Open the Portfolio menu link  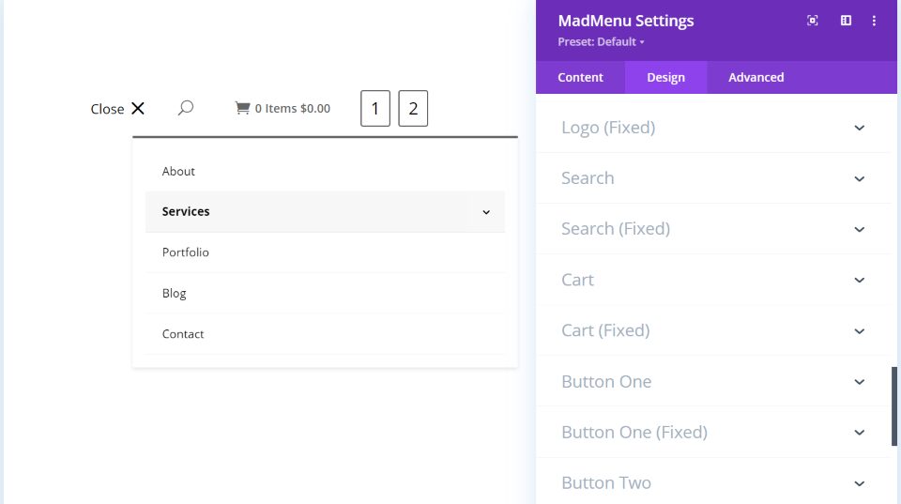(x=186, y=252)
